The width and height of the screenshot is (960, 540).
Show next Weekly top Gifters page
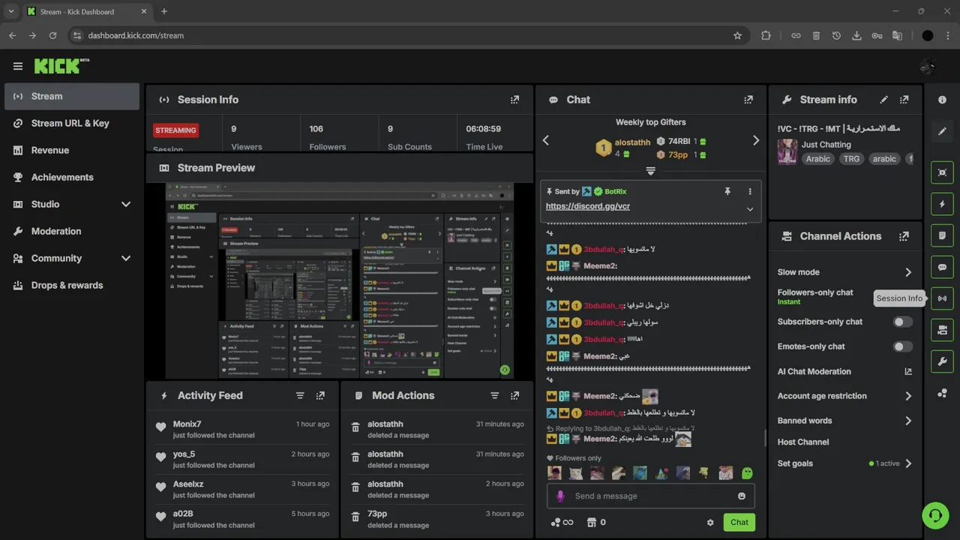pos(755,140)
